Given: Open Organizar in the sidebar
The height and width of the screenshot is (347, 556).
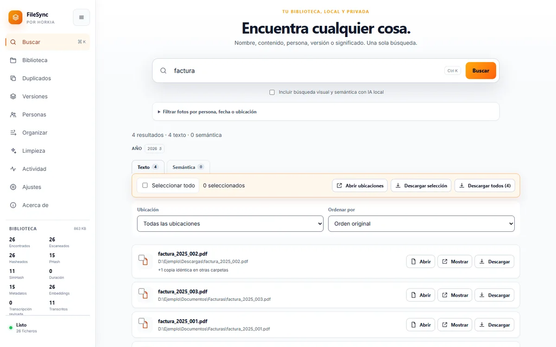Looking at the screenshot, I should pyautogui.click(x=48, y=132).
